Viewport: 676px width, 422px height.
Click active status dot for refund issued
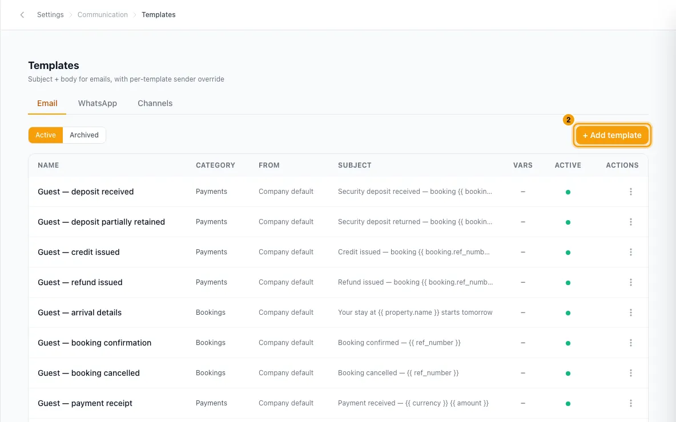[x=568, y=282]
